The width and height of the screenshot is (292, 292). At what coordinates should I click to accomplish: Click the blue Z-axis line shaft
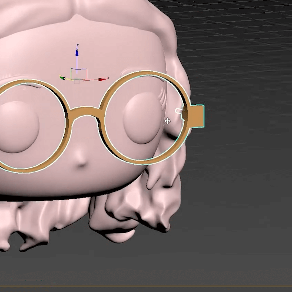tap(77, 64)
